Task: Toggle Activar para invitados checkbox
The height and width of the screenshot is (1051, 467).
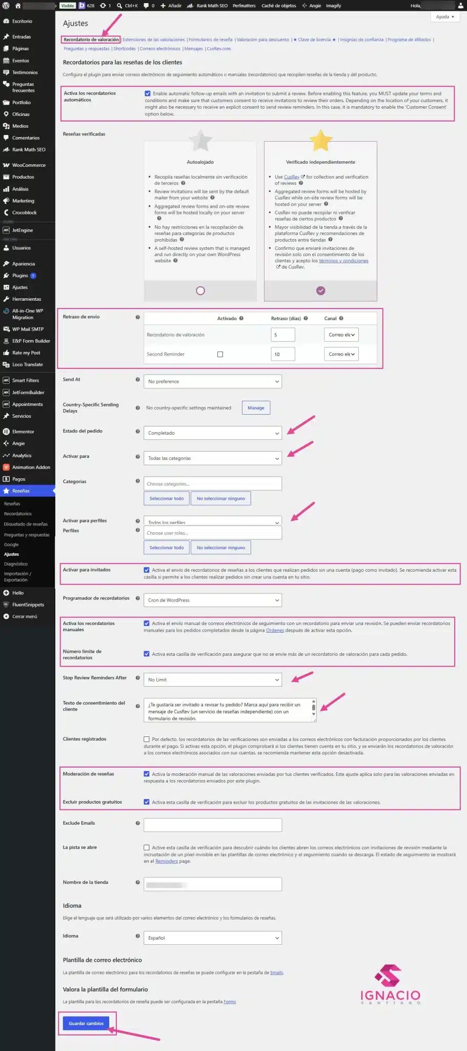Action: (x=147, y=570)
